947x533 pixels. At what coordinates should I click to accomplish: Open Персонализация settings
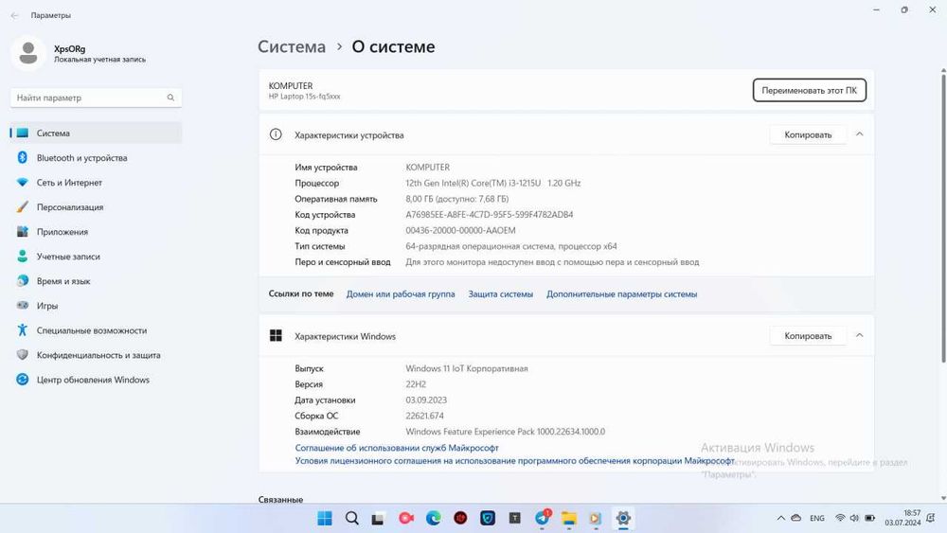click(96, 207)
